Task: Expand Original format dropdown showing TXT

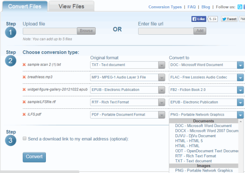Action: pos(127,65)
